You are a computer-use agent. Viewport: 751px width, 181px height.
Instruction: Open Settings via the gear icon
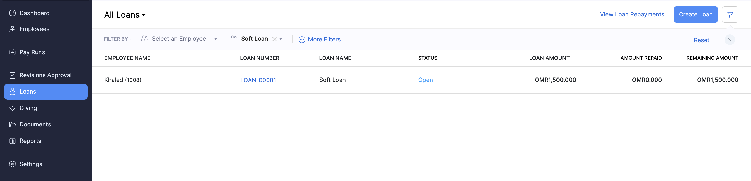click(x=12, y=164)
